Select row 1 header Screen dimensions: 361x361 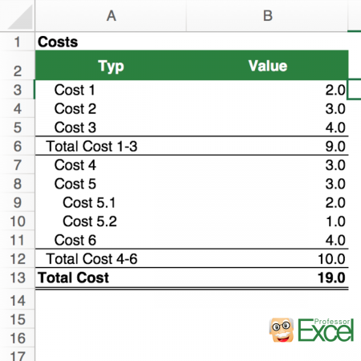(18, 42)
